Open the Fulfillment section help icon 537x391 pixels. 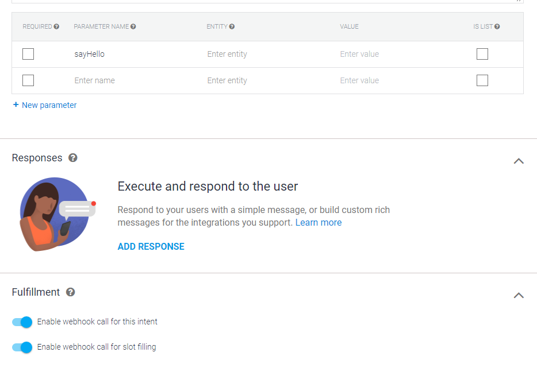pos(70,292)
